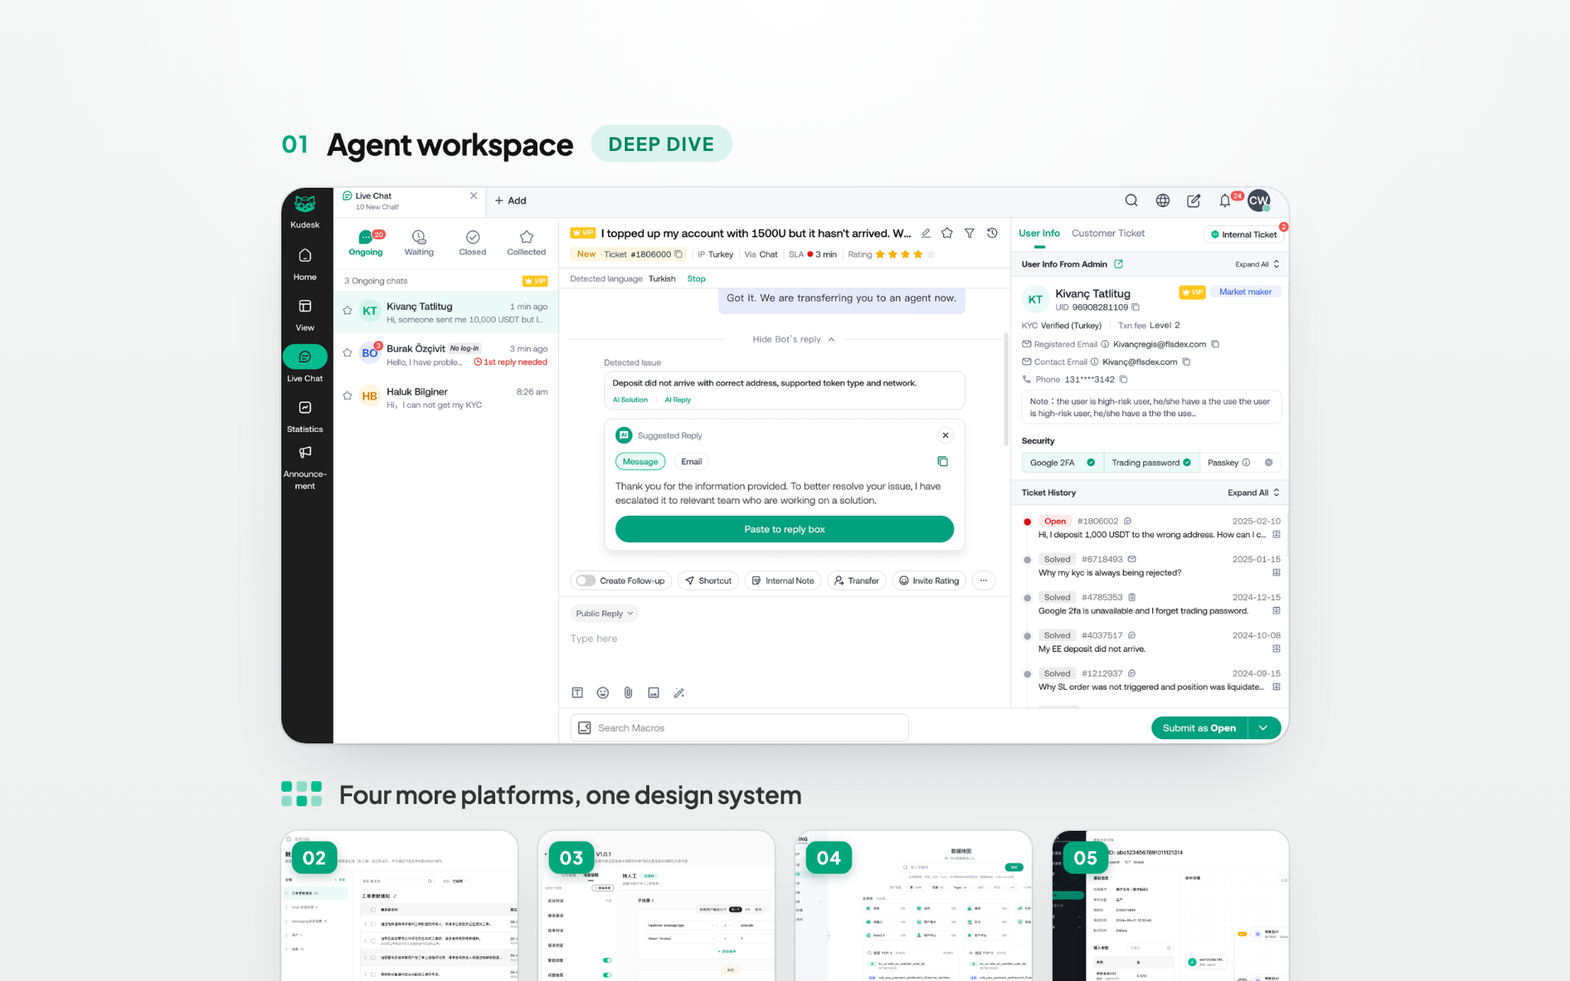The height and width of the screenshot is (981, 1570).
Task: Click Paste to reply box button
Action: point(784,529)
